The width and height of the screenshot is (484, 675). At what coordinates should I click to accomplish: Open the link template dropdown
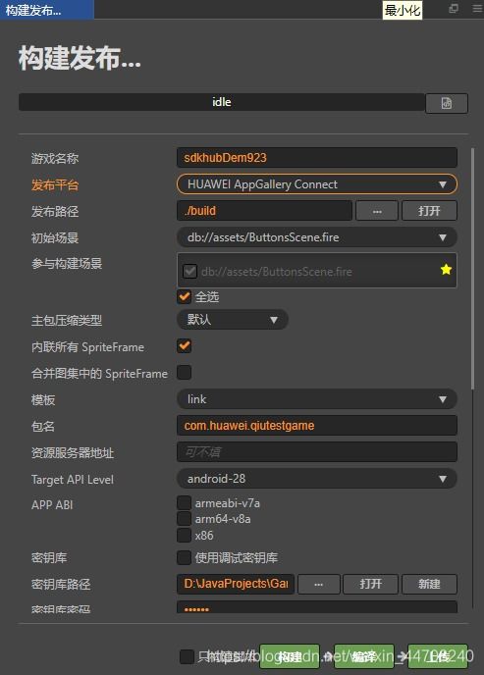tap(317, 399)
